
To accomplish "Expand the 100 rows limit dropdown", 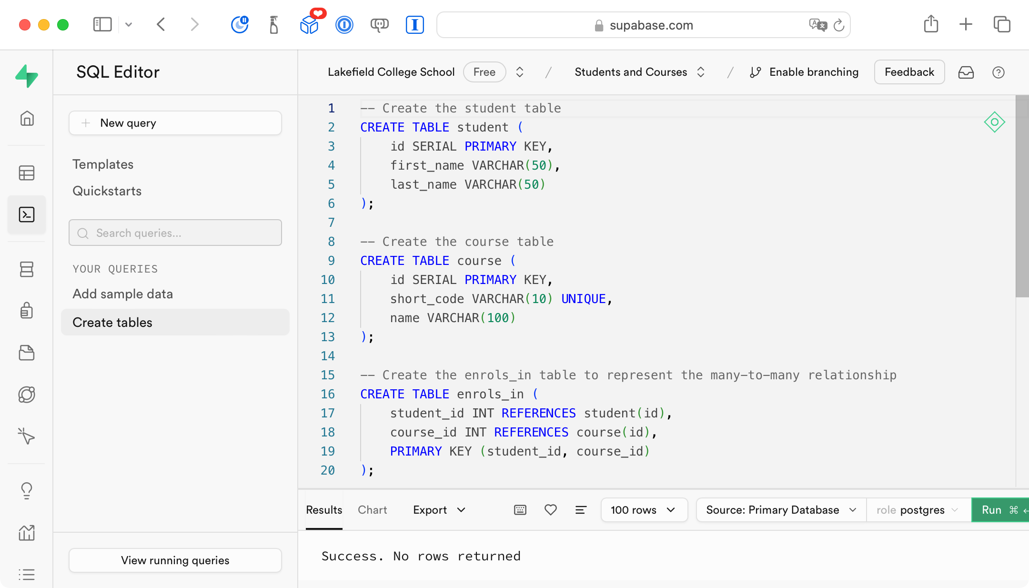I will [644, 510].
